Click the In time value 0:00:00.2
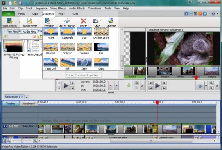This screenshot has height=150, width=222. [99, 86]
